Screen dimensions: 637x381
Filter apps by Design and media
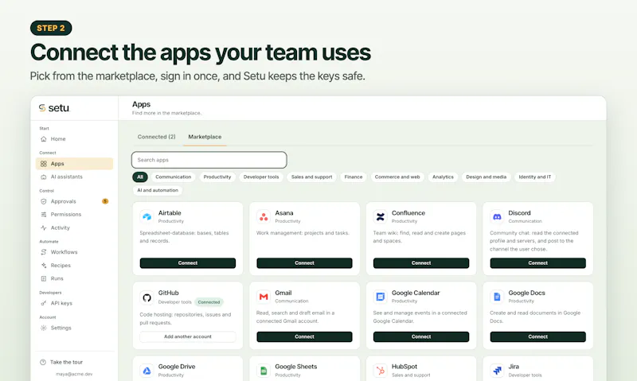tap(487, 177)
